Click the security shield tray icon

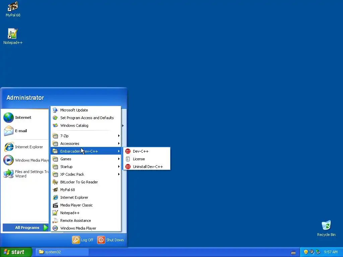coord(306,252)
